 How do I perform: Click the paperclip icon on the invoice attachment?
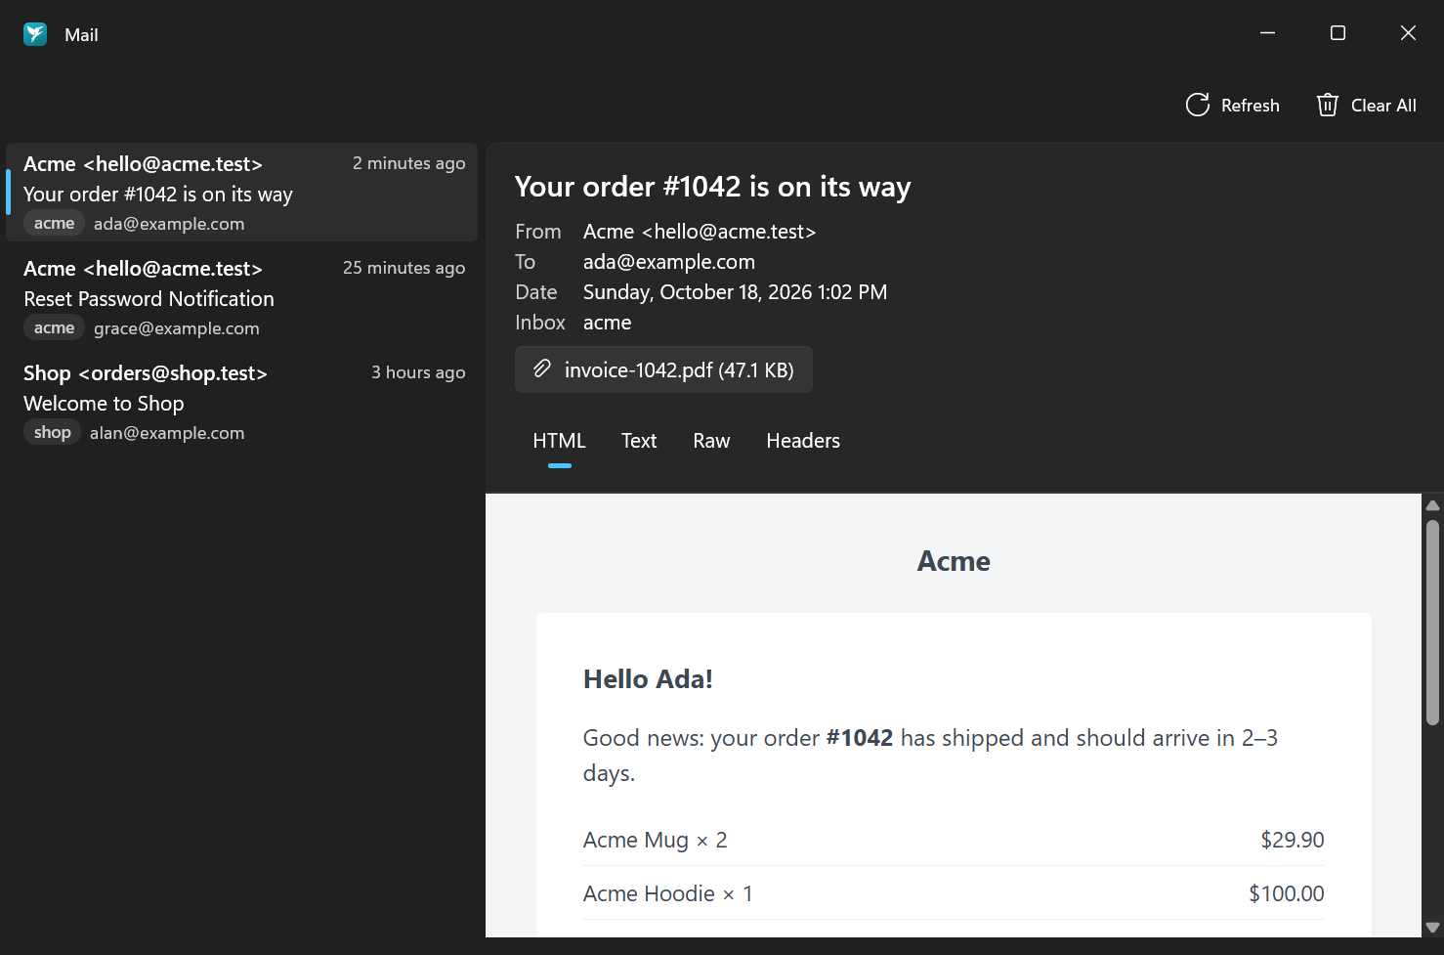[x=541, y=369]
